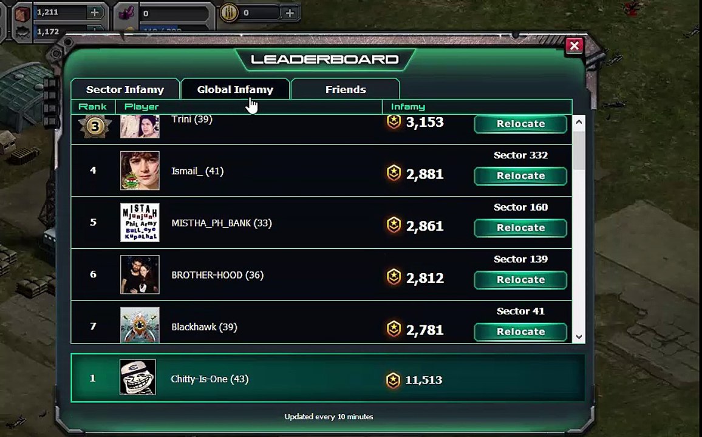The image size is (702, 437).
Task: Click the leaderboard scrollbar up arrow
Action: [579, 121]
